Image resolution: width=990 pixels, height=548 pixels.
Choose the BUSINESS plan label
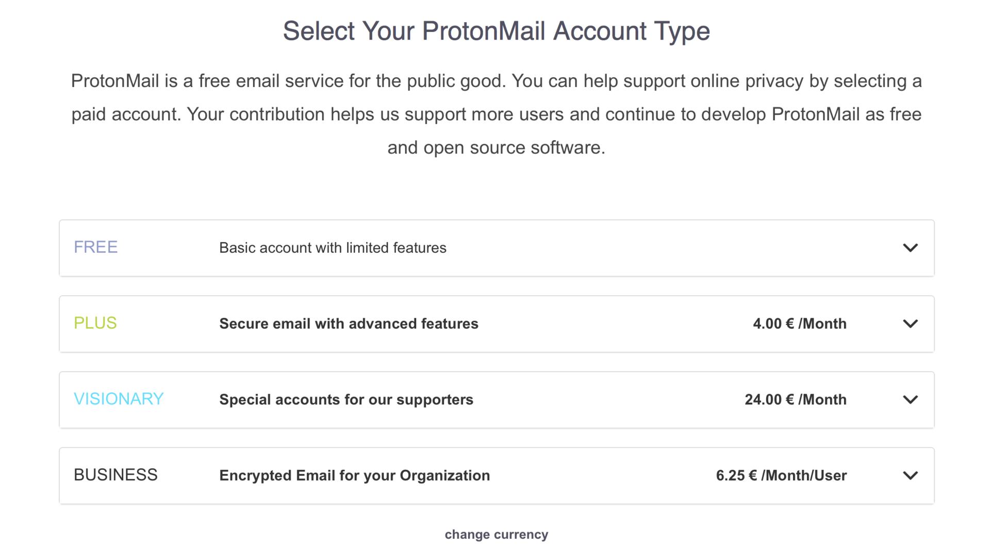tap(115, 475)
